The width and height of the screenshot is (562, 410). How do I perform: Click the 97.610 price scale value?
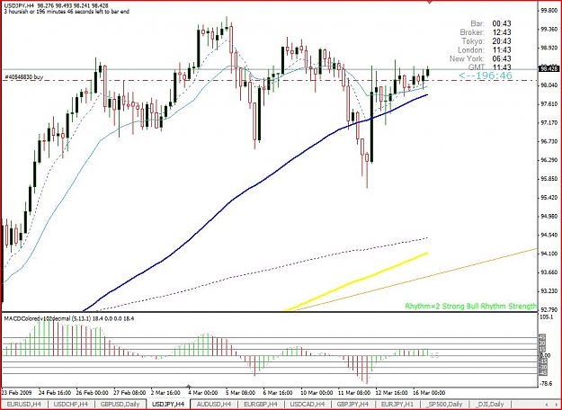pos(549,104)
